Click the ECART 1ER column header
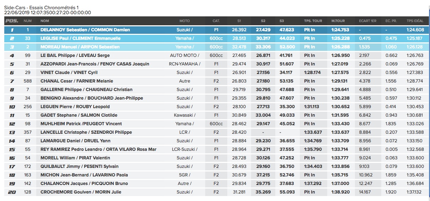 click(368, 21)
